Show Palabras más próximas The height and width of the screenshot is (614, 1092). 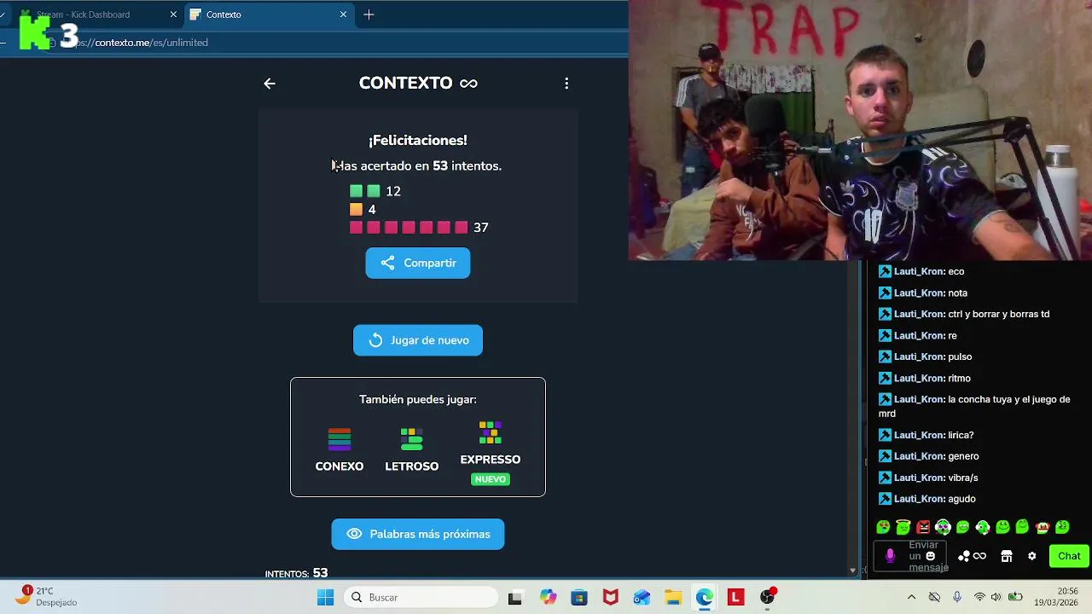[418, 534]
